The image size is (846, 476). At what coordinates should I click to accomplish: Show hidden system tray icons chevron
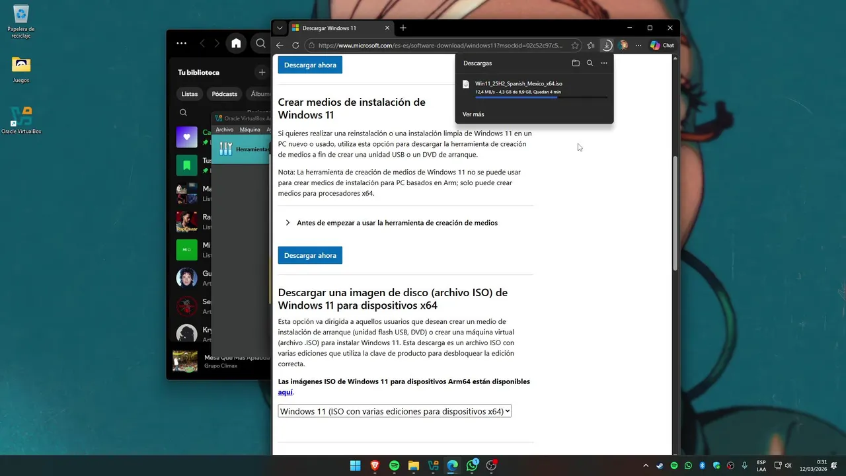pyautogui.click(x=646, y=465)
